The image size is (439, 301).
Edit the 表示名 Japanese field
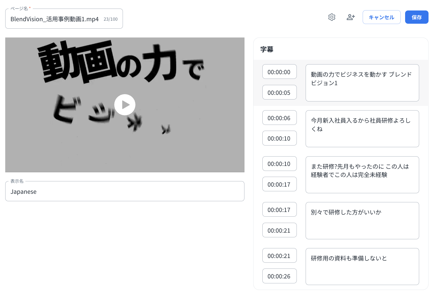point(125,192)
